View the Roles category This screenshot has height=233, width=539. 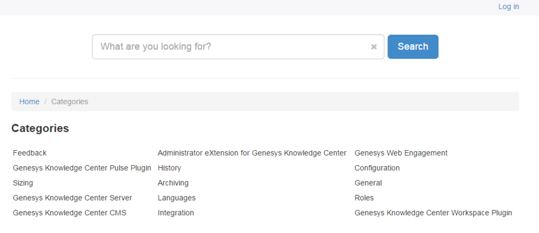pos(364,198)
